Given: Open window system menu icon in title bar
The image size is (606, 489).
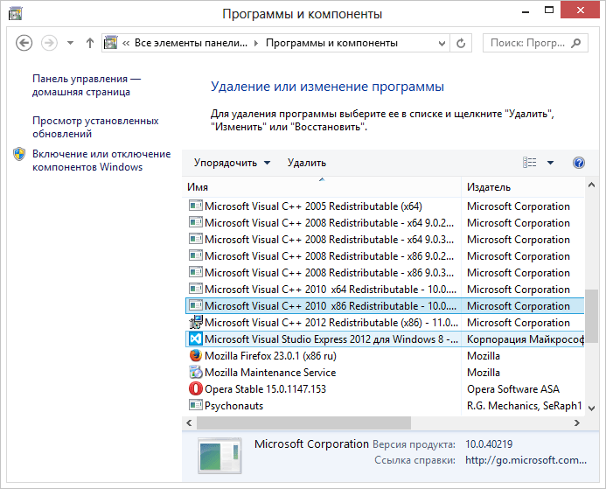Looking at the screenshot, I should [16, 13].
